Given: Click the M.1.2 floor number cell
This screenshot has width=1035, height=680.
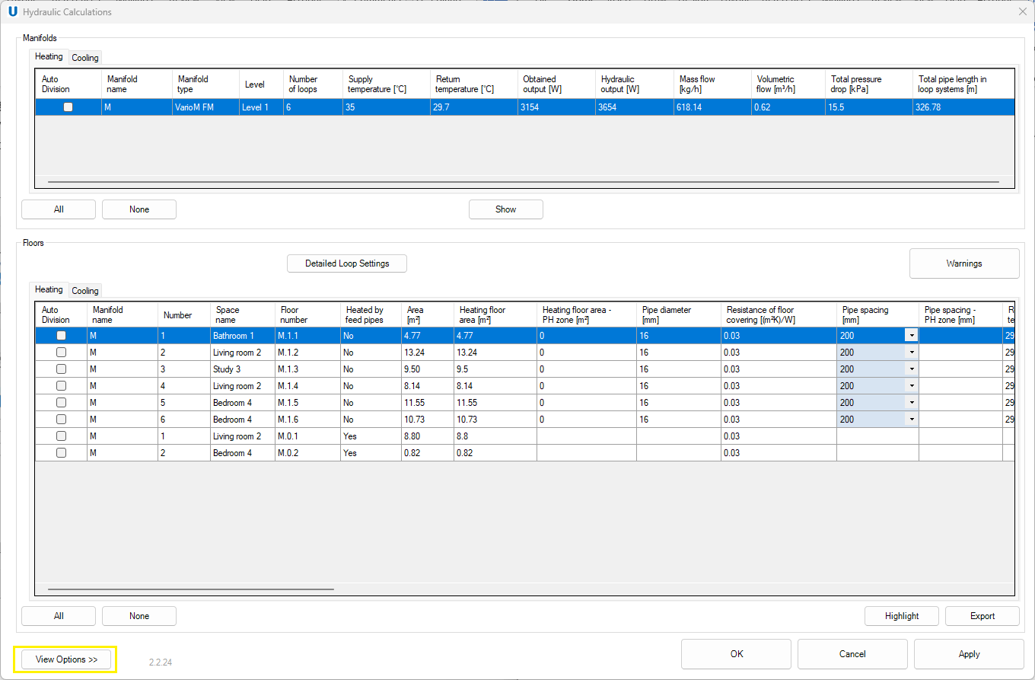Looking at the screenshot, I should (x=307, y=352).
